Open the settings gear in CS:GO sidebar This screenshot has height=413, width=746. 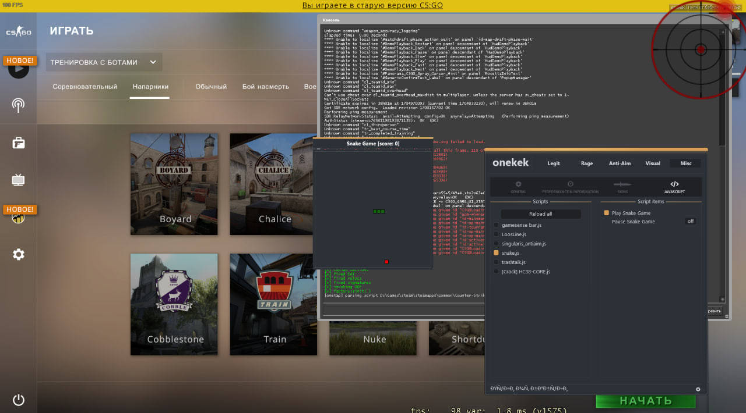pos(19,254)
